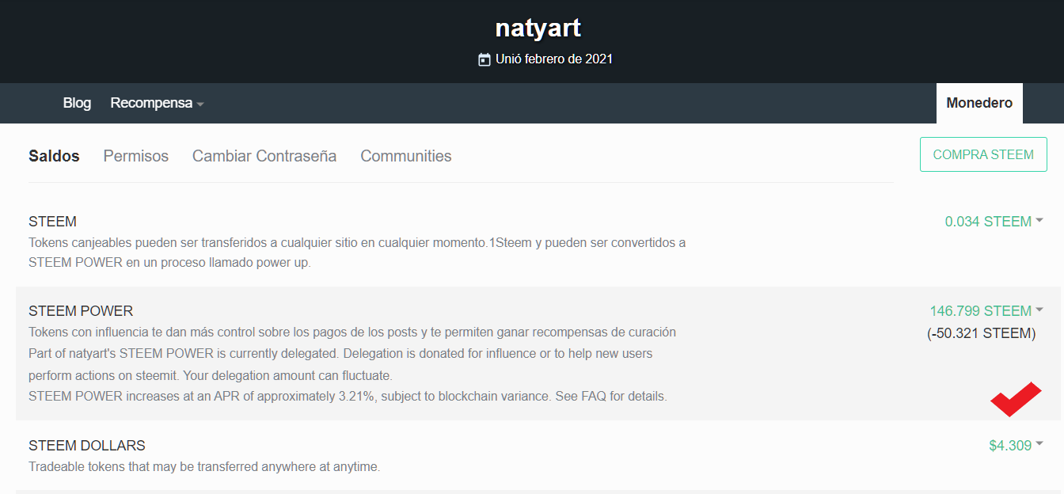1064x494 pixels.
Task: Open the 0.034 STEEM balance dropdown
Action: coord(994,222)
